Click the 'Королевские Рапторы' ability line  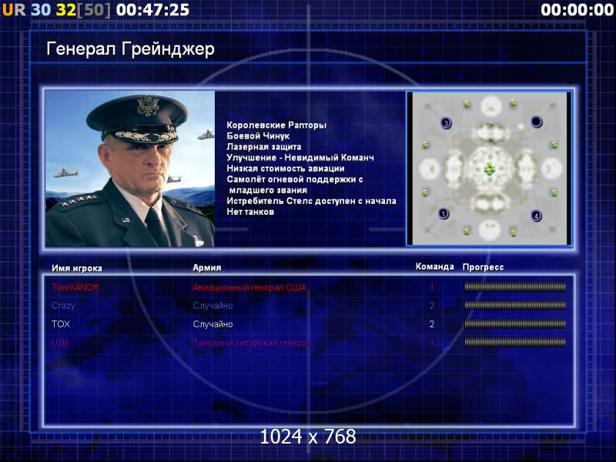click(276, 125)
